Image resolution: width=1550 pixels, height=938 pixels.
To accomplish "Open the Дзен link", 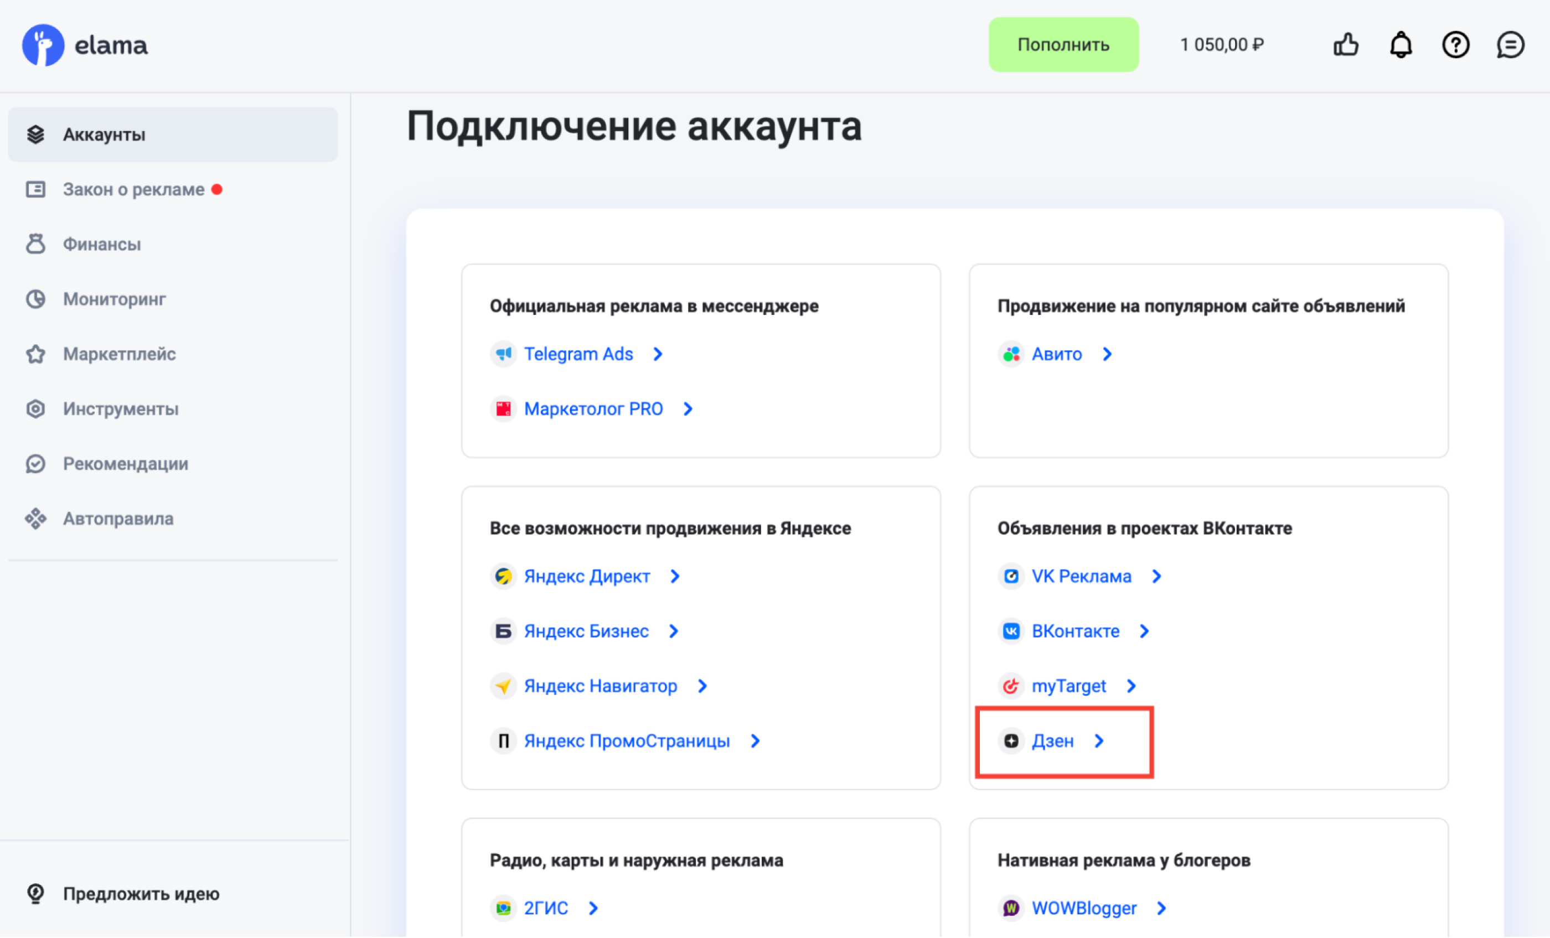I will (1053, 741).
